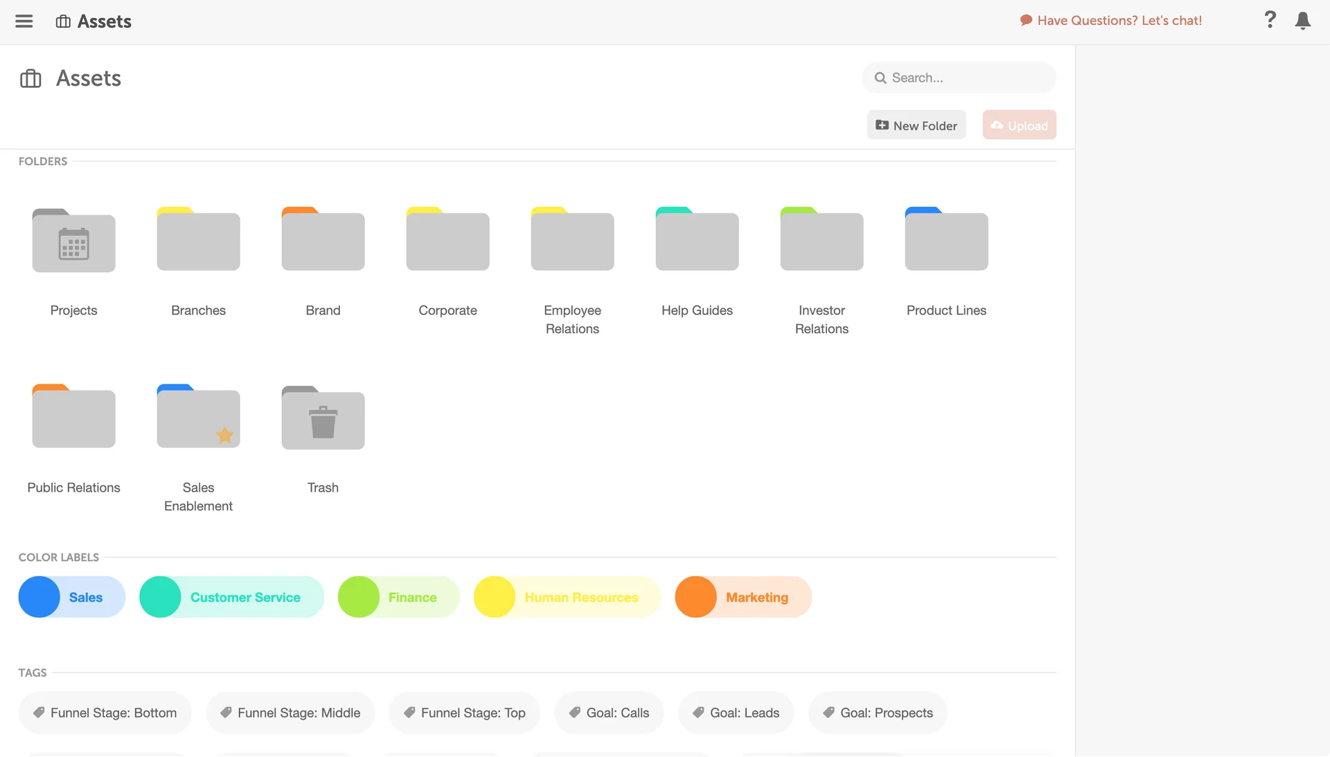The height and width of the screenshot is (757, 1330).
Task: Select the green Finance color label
Action: pos(399,597)
